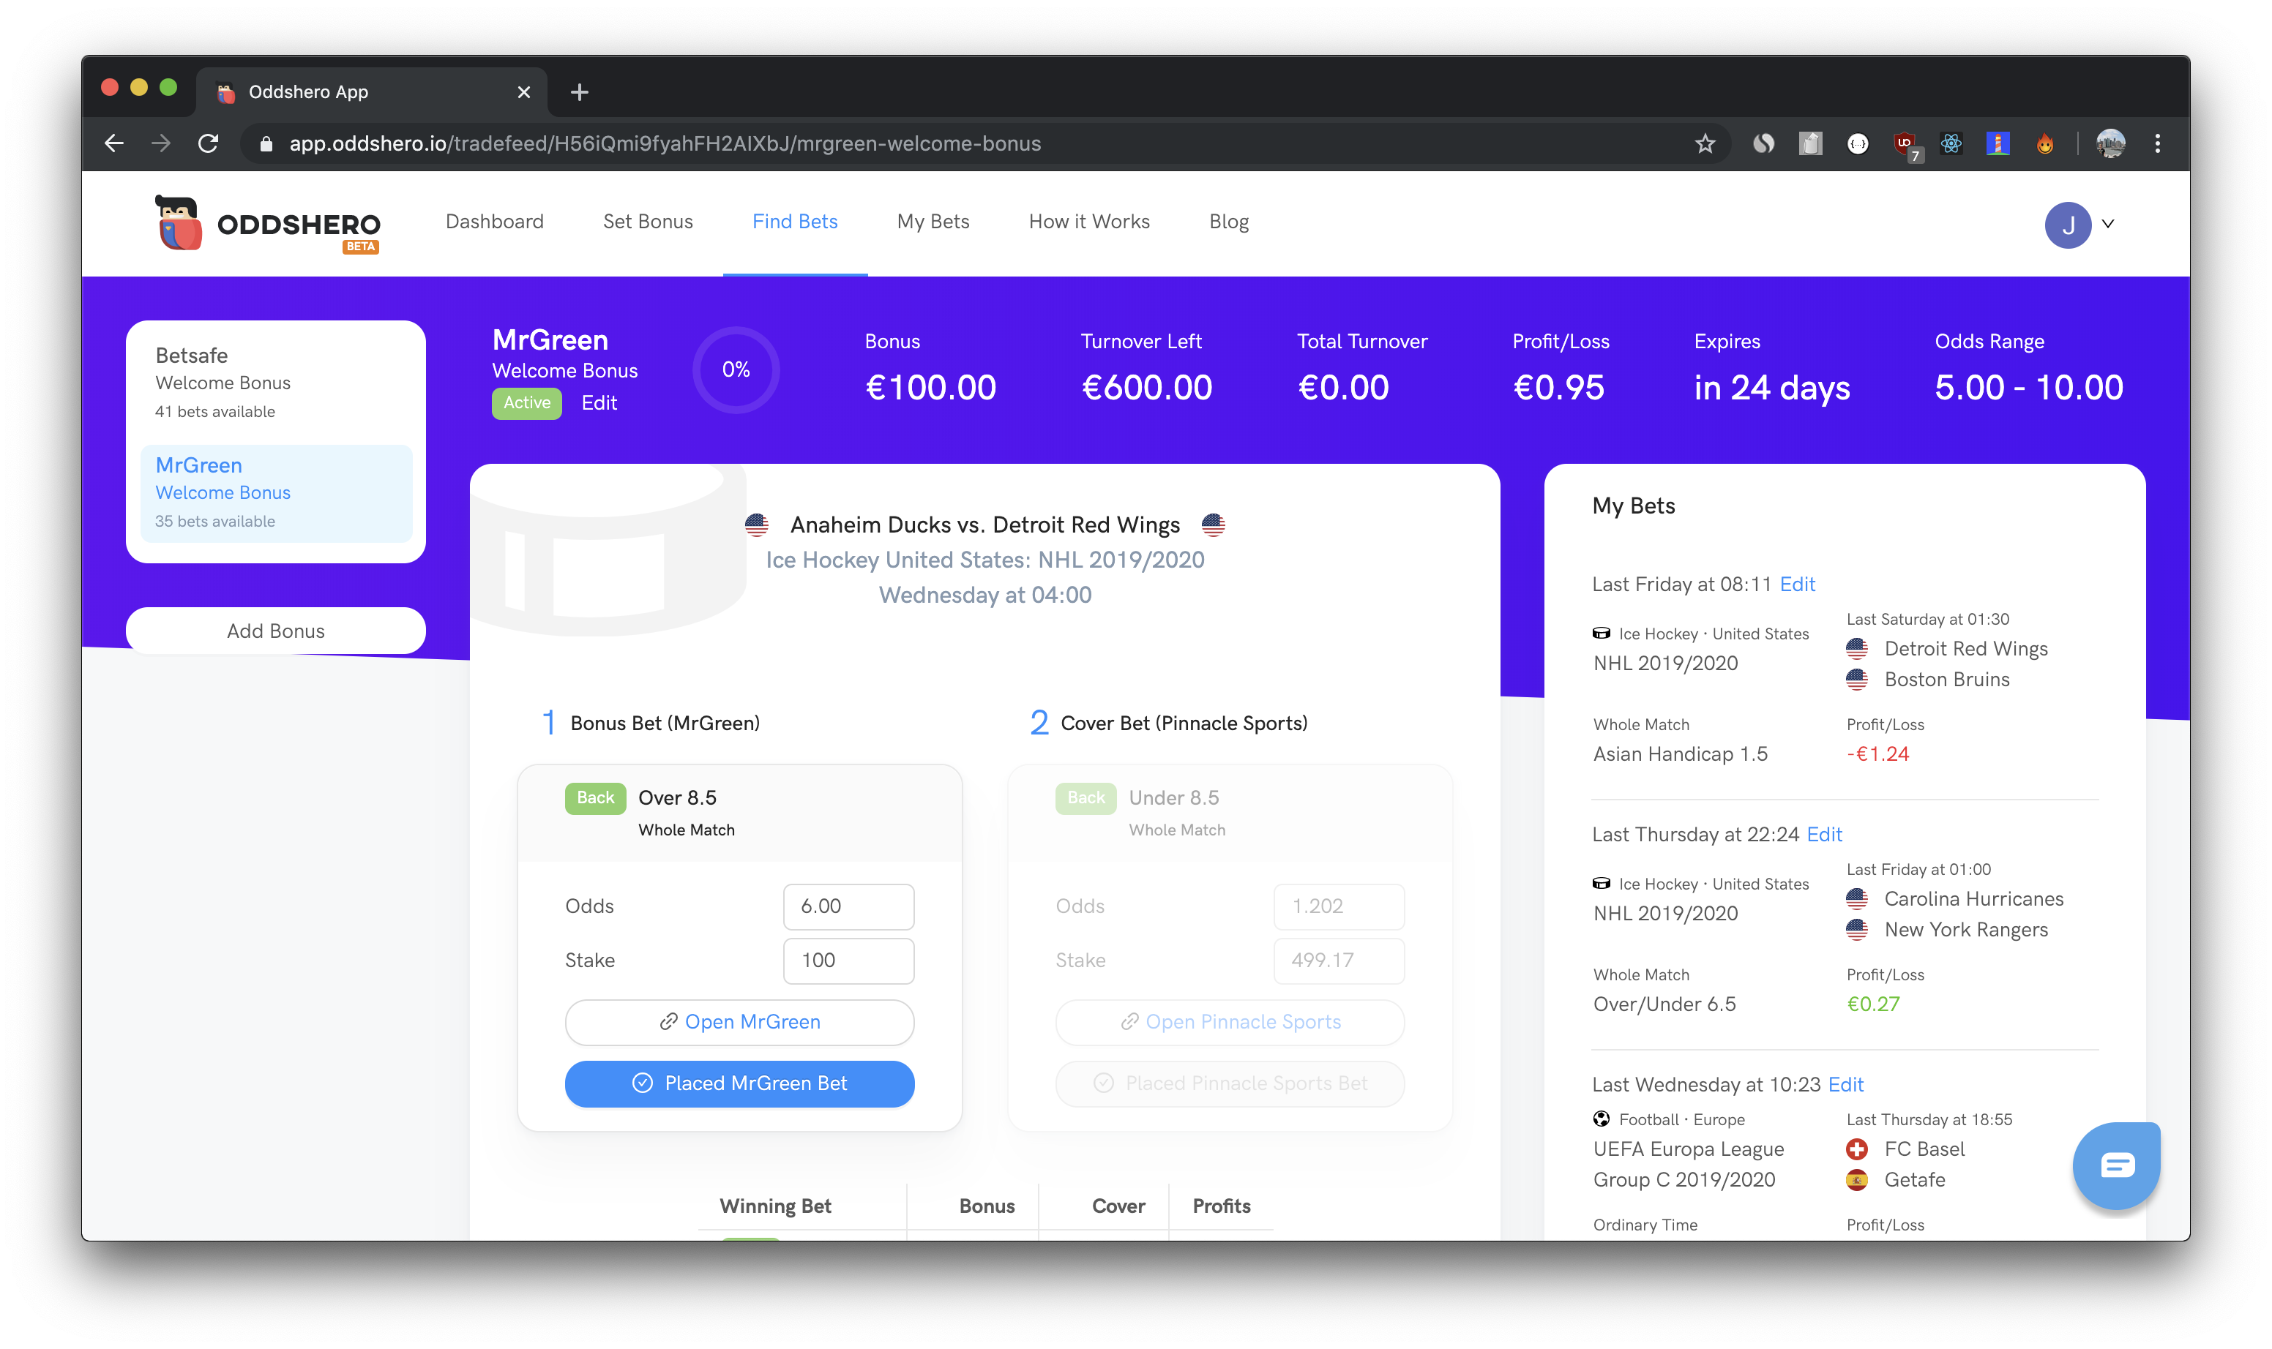The height and width of the screenshot is (1349, 2272).
Task: Select the Betsafe Welcome Bonus card
Action: [x=276, y=382]
